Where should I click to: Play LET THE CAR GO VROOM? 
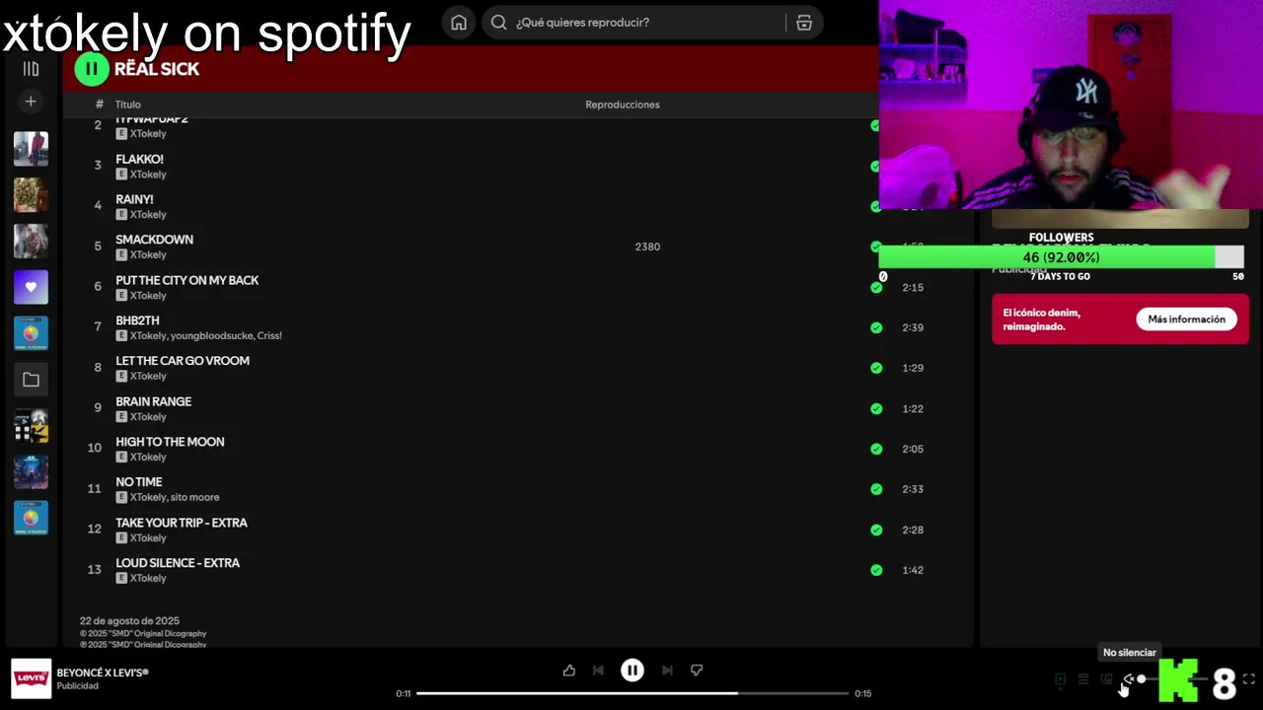pyautogui.click(x=183, y=361)
